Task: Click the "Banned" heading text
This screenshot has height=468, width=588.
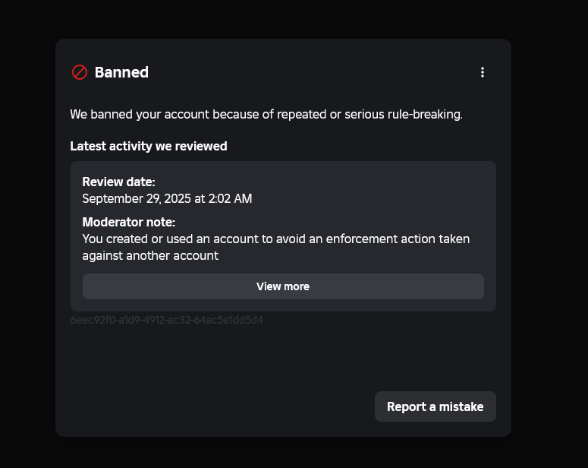Action: pyautogui.click(x=121, y=72)
